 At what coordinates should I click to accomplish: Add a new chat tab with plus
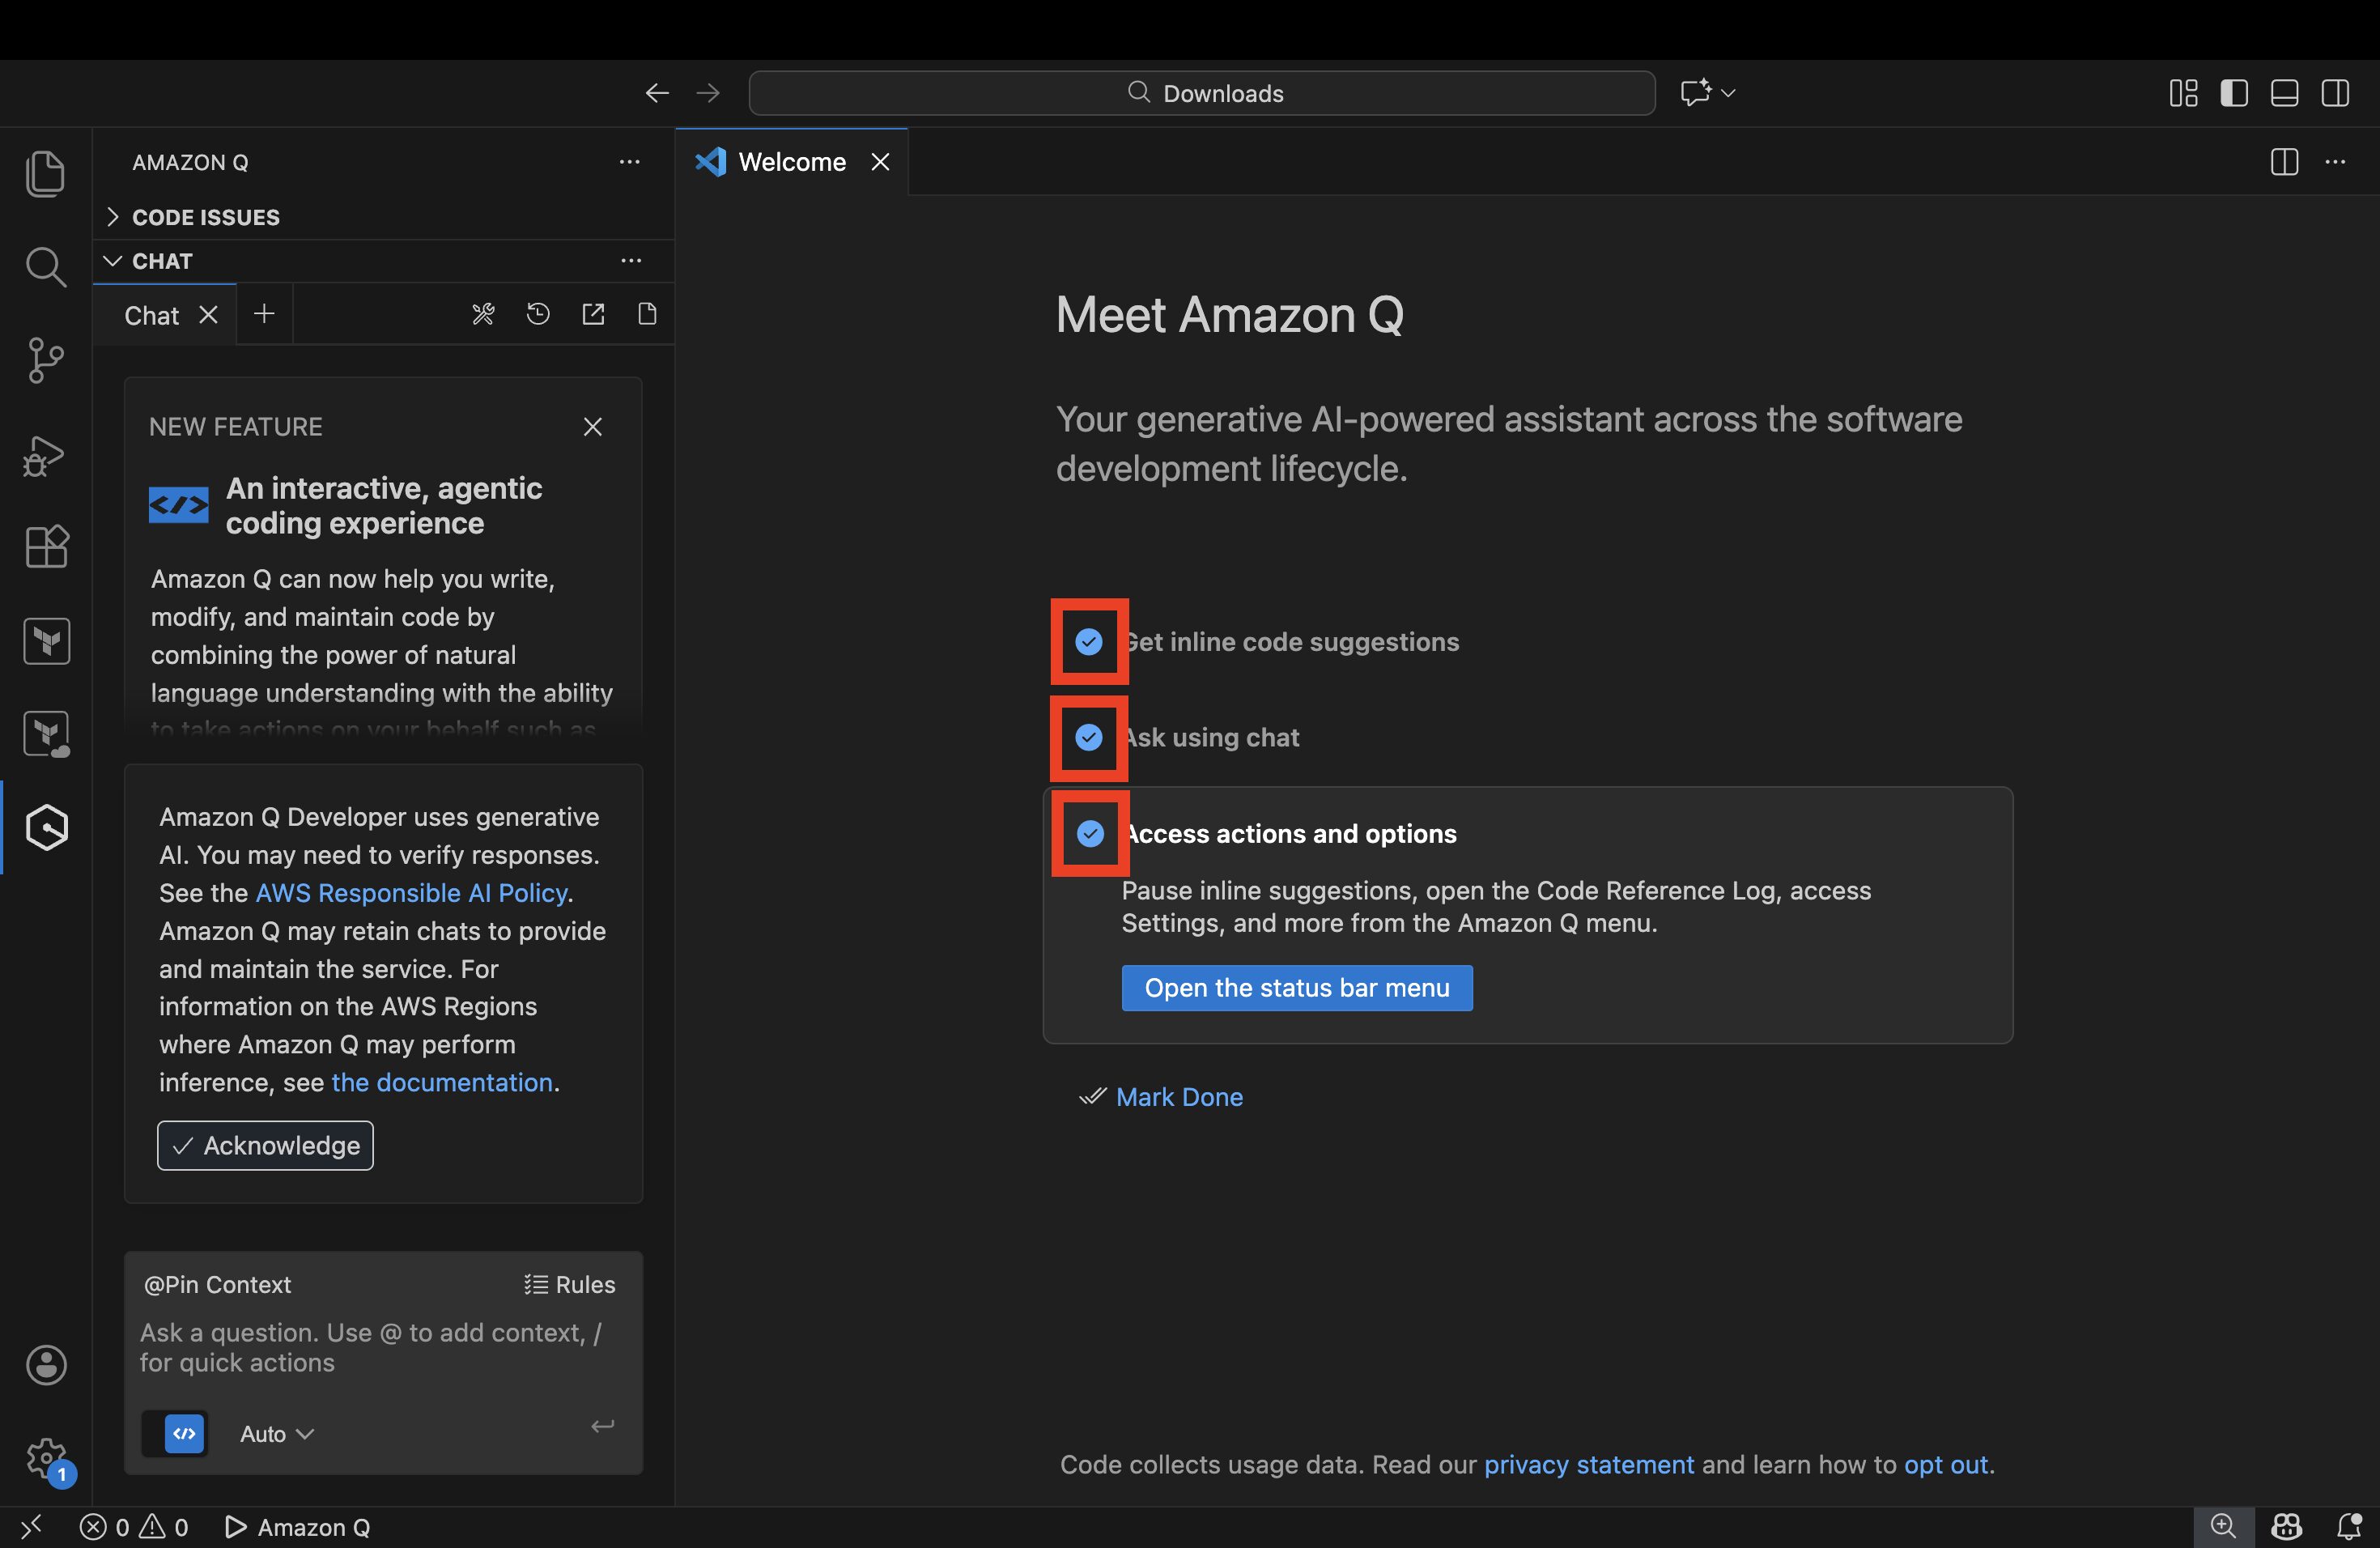pyautogui.click(x=264, y=315)
